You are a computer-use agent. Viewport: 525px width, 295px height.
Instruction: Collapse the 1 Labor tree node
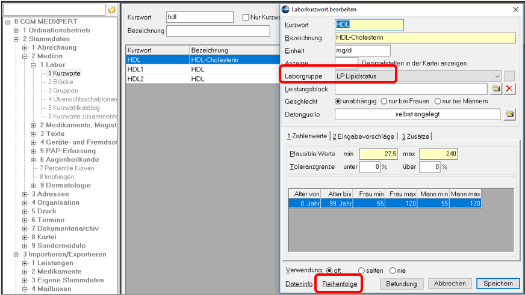pyautogui.click(x=34, y=65)
